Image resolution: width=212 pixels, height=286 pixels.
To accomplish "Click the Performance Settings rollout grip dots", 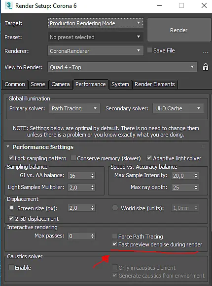I will point(204,146).
